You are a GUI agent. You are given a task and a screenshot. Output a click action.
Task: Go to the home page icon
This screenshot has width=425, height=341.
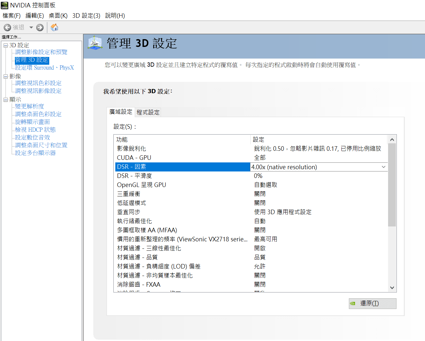54,27
